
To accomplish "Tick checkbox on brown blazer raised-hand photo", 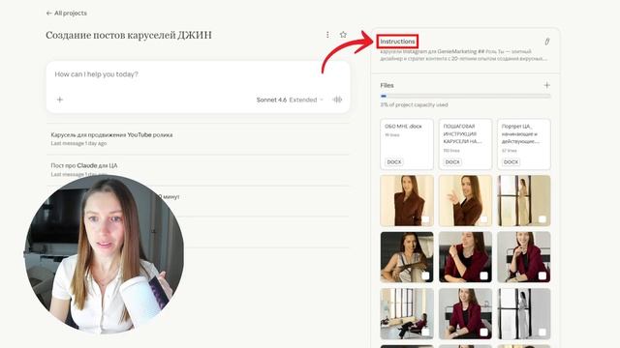I will tap(483, 219).
